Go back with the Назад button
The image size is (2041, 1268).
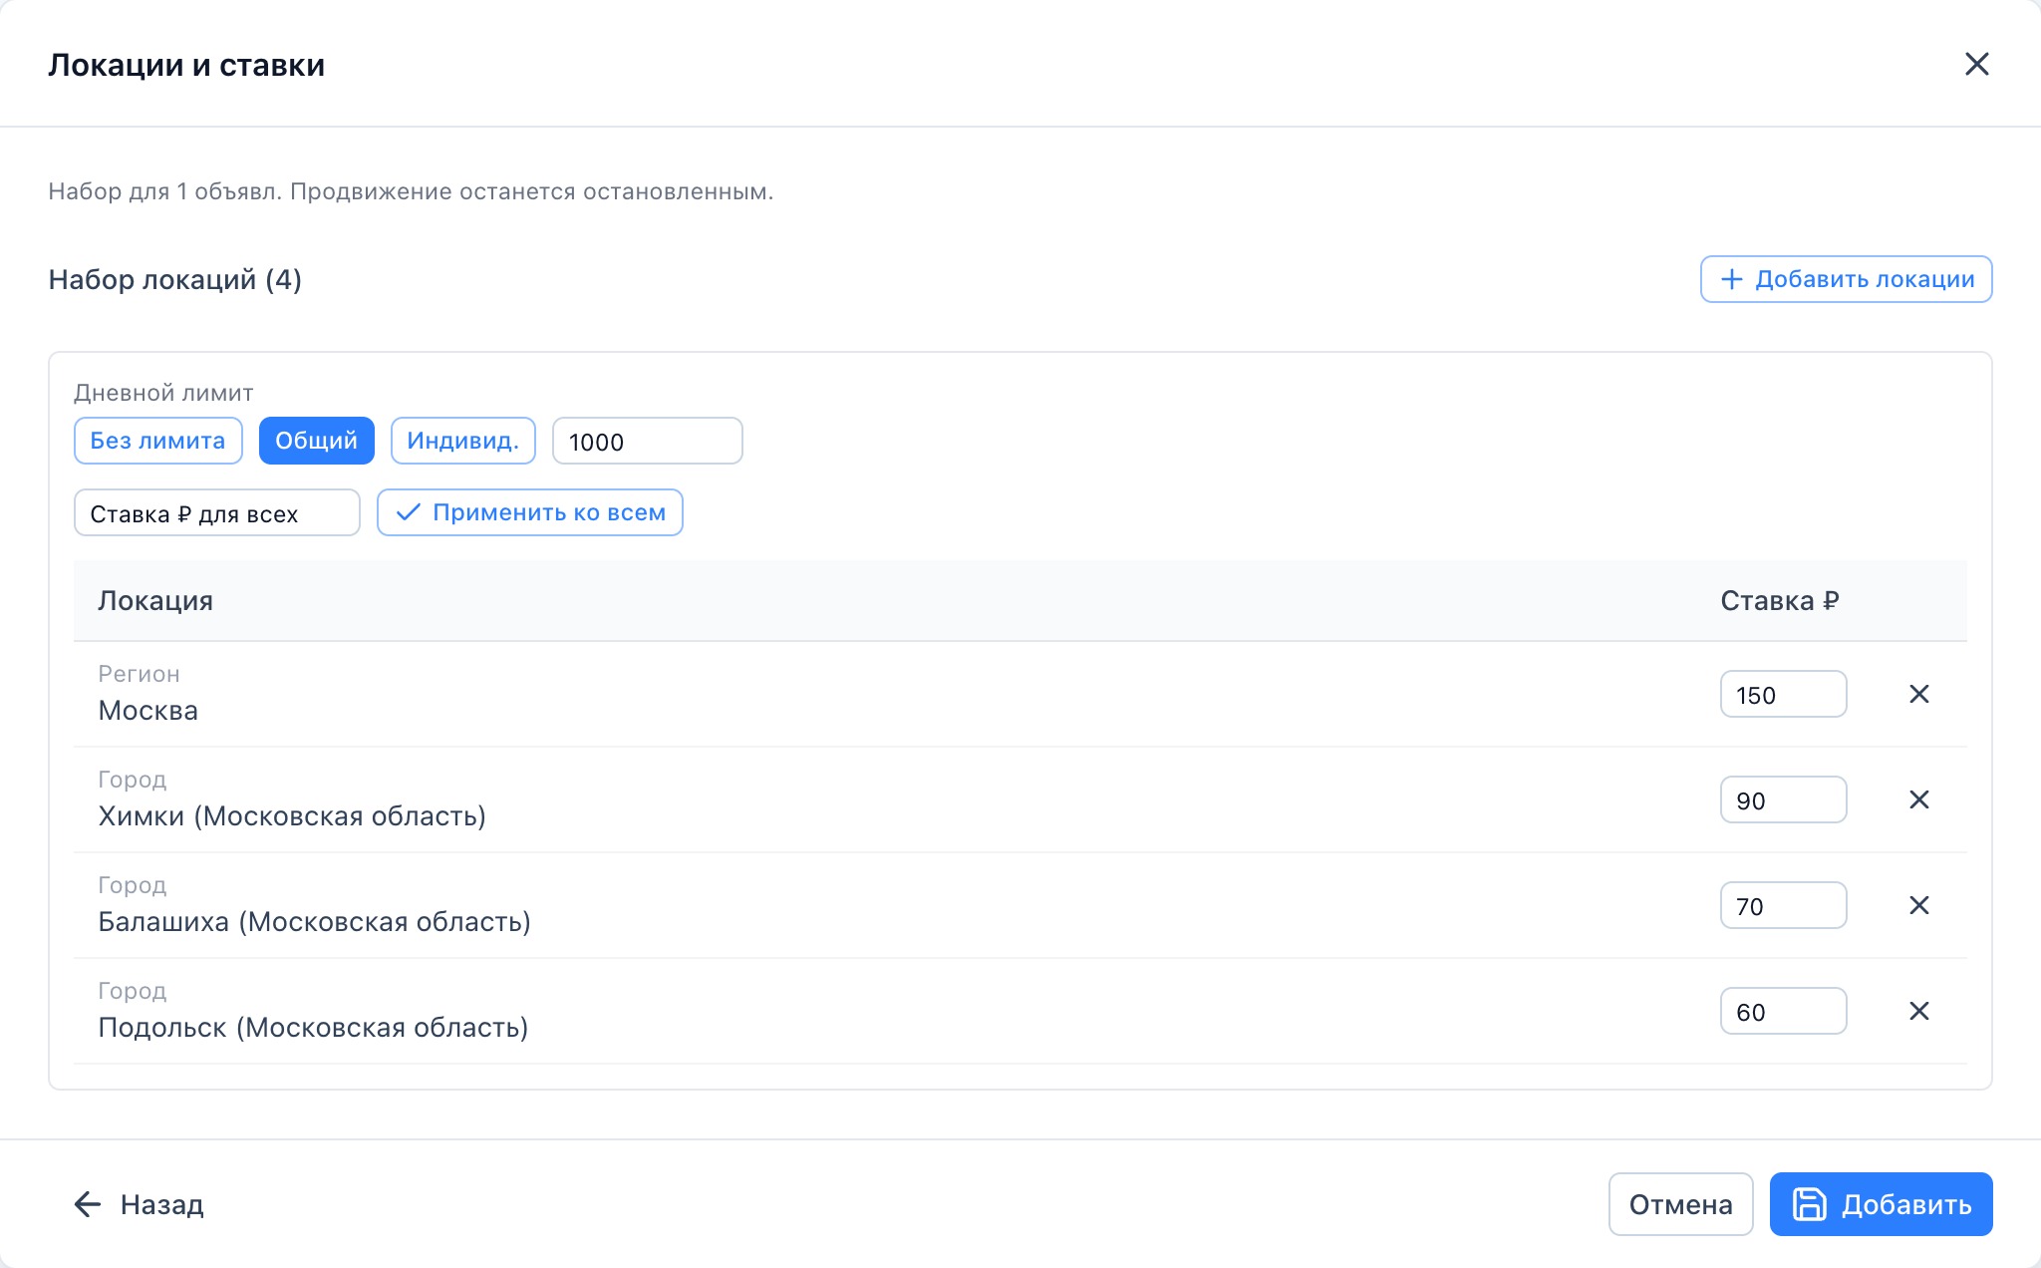click(139, 1204)
